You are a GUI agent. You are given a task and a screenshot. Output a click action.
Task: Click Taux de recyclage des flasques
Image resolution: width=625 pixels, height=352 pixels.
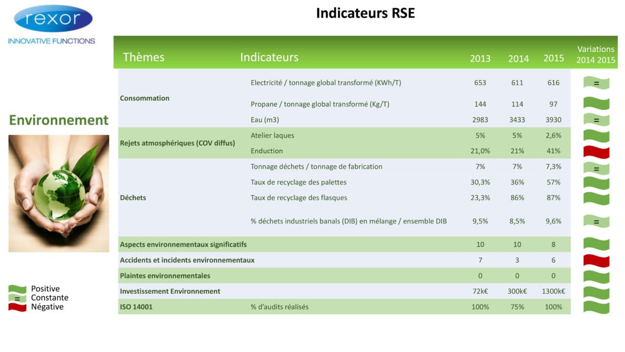pos(299,198)
